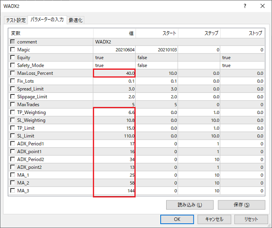Tick the ADX_Period2 checkbox

[x=13, y=159]
